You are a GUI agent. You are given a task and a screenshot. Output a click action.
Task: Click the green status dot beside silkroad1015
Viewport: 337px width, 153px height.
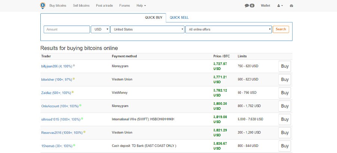(82, 119)
